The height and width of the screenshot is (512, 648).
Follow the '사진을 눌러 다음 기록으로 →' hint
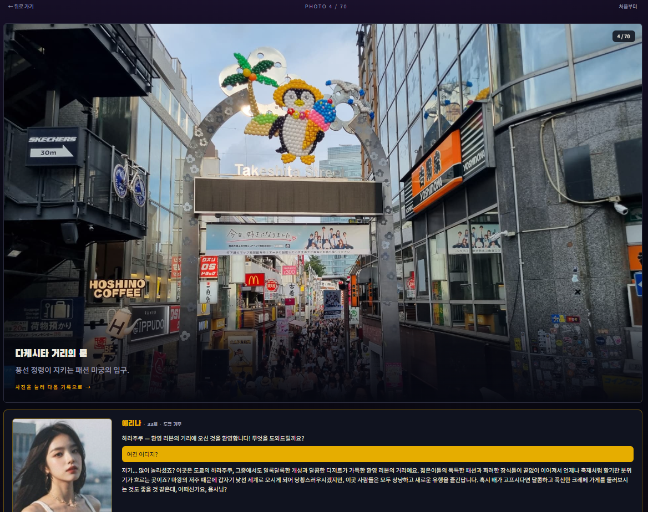(53, 387)
